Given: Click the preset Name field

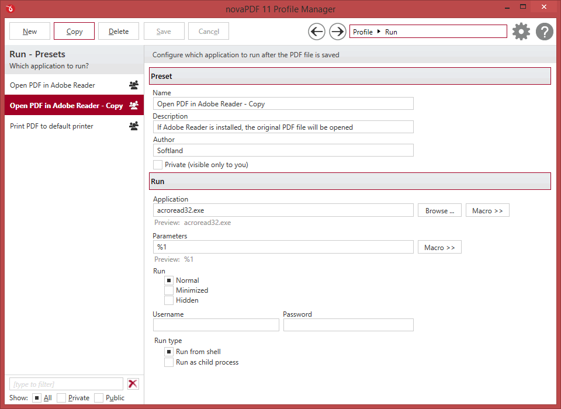Looking at the screenshot, I should [283, 104].
